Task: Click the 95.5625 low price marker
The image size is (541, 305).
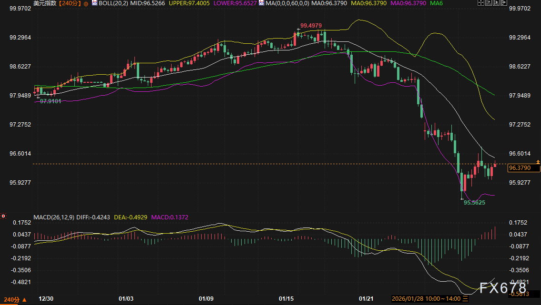Action: point(474,202)
